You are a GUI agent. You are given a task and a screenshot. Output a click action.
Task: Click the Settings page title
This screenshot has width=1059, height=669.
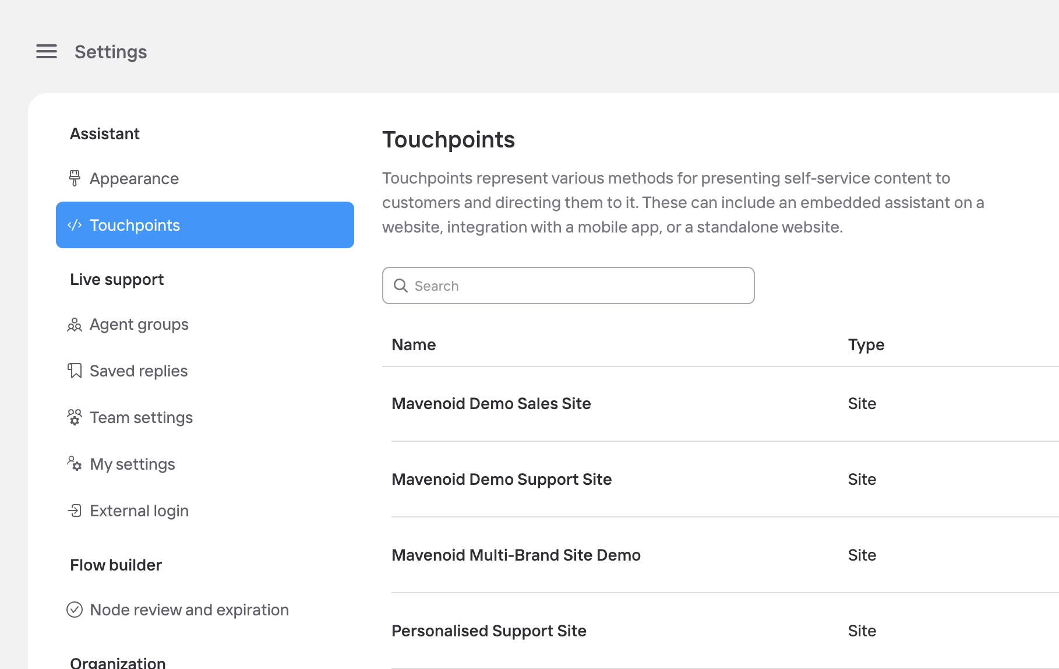pyautogui.click(x=111, y=52)
